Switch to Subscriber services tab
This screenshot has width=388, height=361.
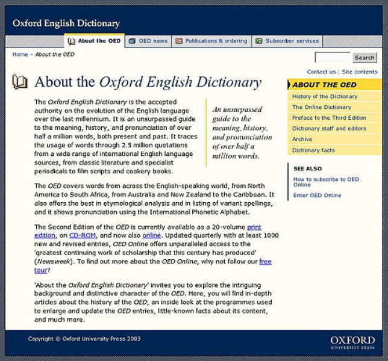point(292,42)
